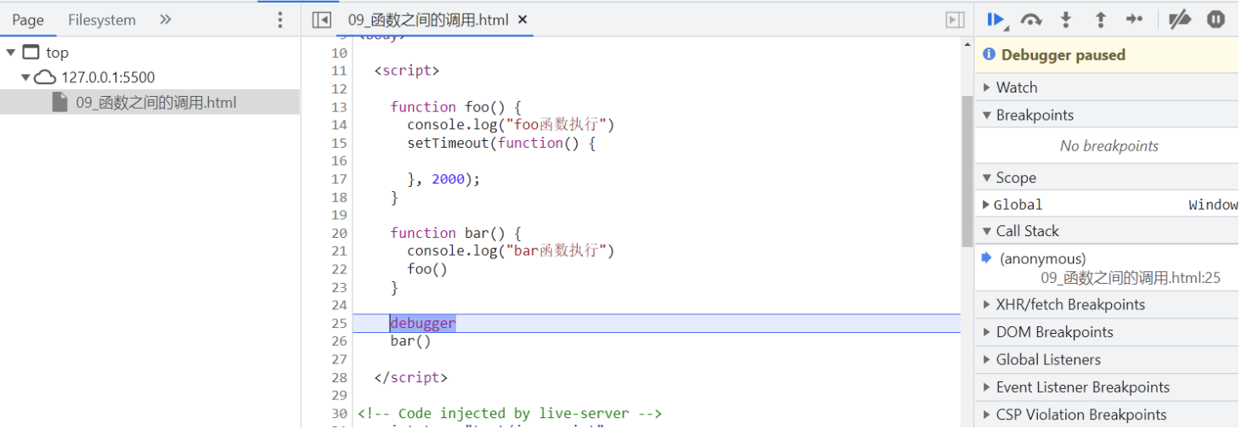Set breakpoint on line number 14

[340, 125]
